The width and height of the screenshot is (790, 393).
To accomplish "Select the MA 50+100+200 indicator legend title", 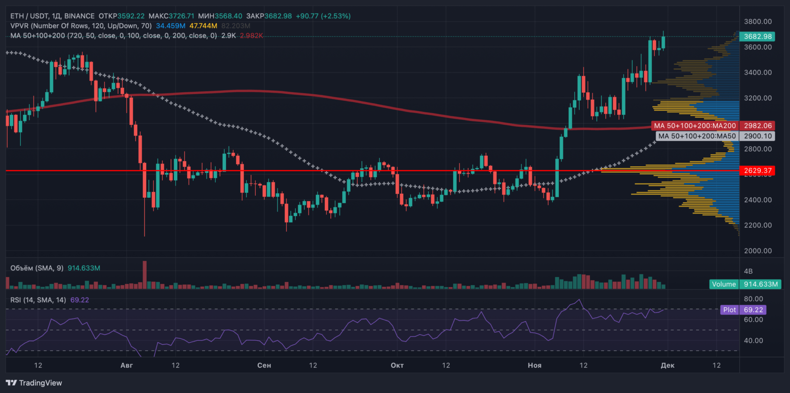I will (x=114, y=36).
